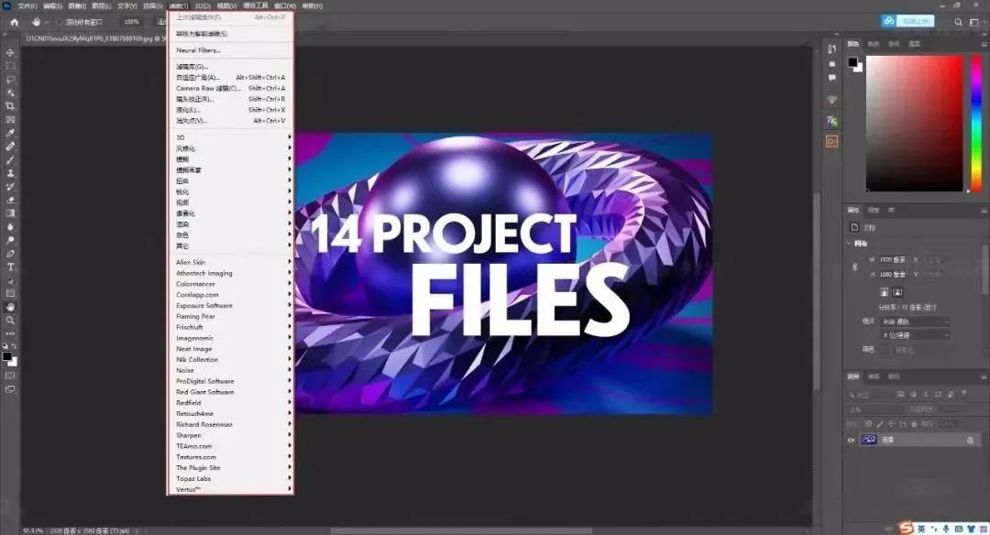Select the Eyedropper tool
Viewport: 990px width, 535px height.
tap(10, 133)
